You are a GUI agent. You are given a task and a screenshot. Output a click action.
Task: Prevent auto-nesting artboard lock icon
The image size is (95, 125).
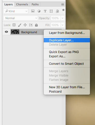click(x=31, y=25)
